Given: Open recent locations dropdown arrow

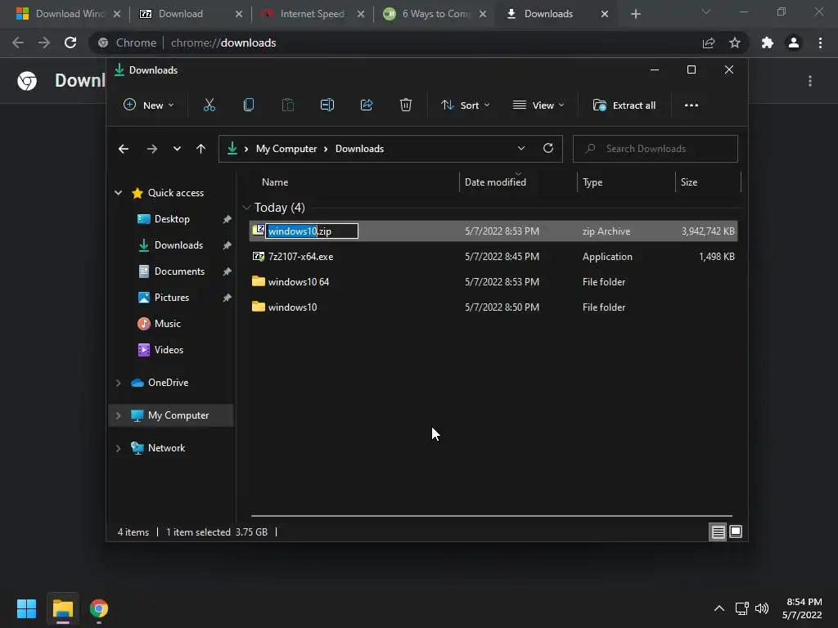Looking at the screenshot, I should click(x=177, y=149).
